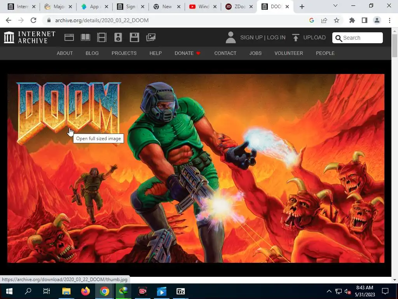This screenshot has height=299, width=398.
Task: Close the active DOOM tab
Action: (287, 7)
